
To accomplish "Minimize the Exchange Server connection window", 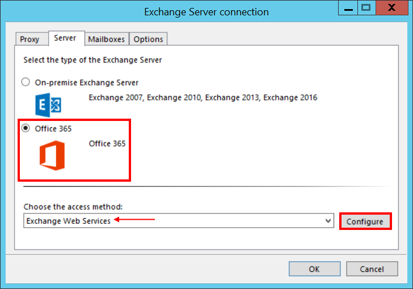I will (x=347, y=7).
